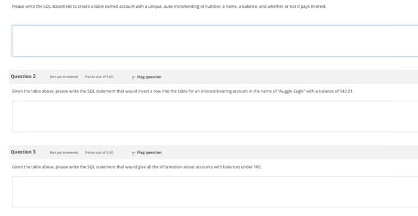
Task: Click the create table named account prompt text
Action: pos(169,7)
